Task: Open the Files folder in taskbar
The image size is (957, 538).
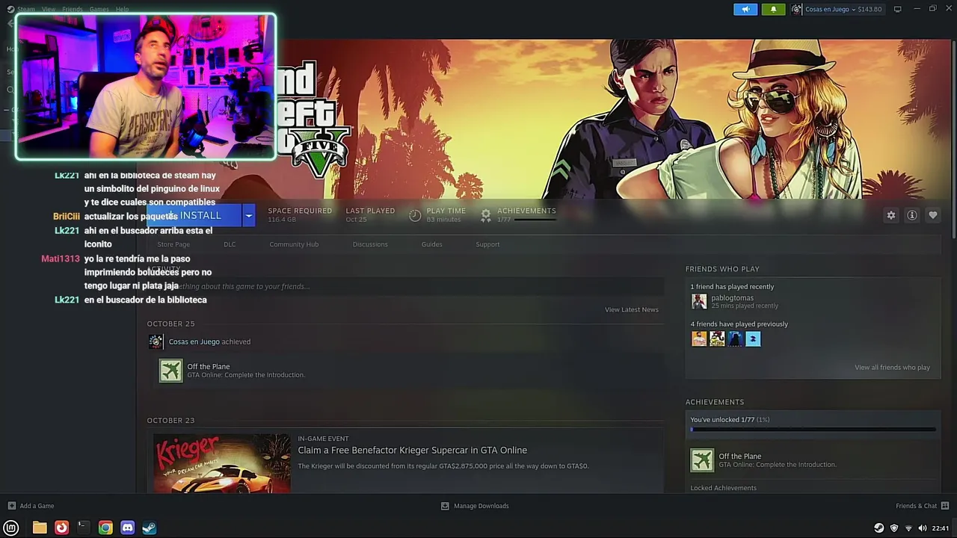Action: 40,528
